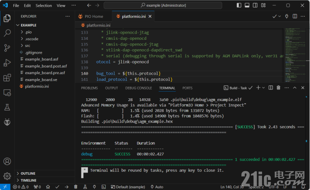Open example_board.asf file
This screenshot has width=310, height=190.
(x=42, y=59)
